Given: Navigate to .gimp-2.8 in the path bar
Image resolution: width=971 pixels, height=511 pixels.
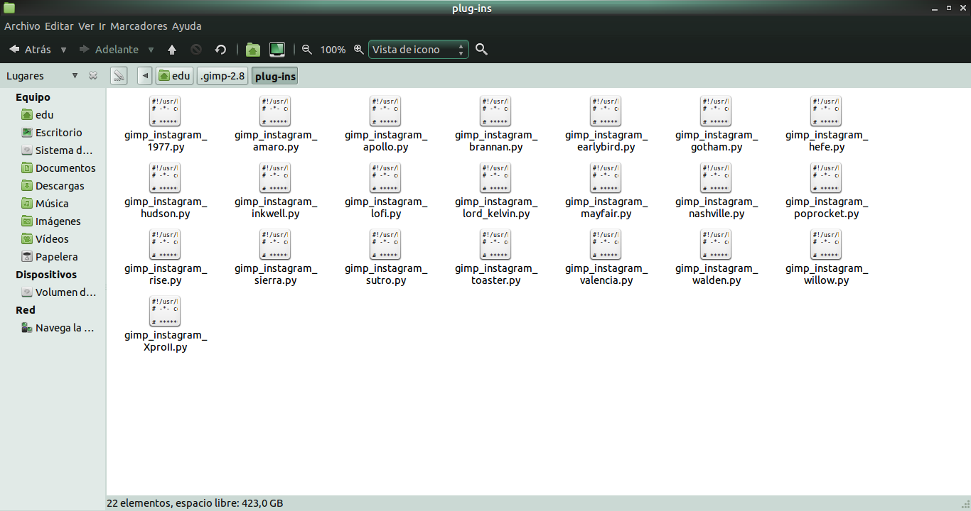Looking at the screenshot, I should [x=222, y=75].
